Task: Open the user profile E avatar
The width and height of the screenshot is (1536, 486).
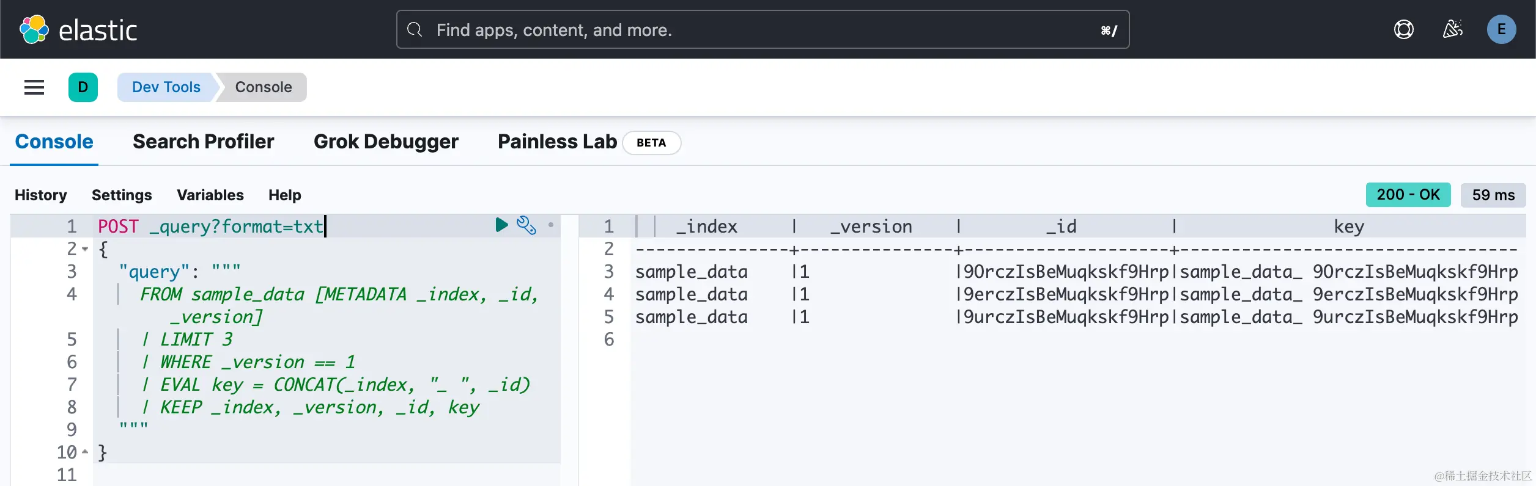Action: (1501, 29)
